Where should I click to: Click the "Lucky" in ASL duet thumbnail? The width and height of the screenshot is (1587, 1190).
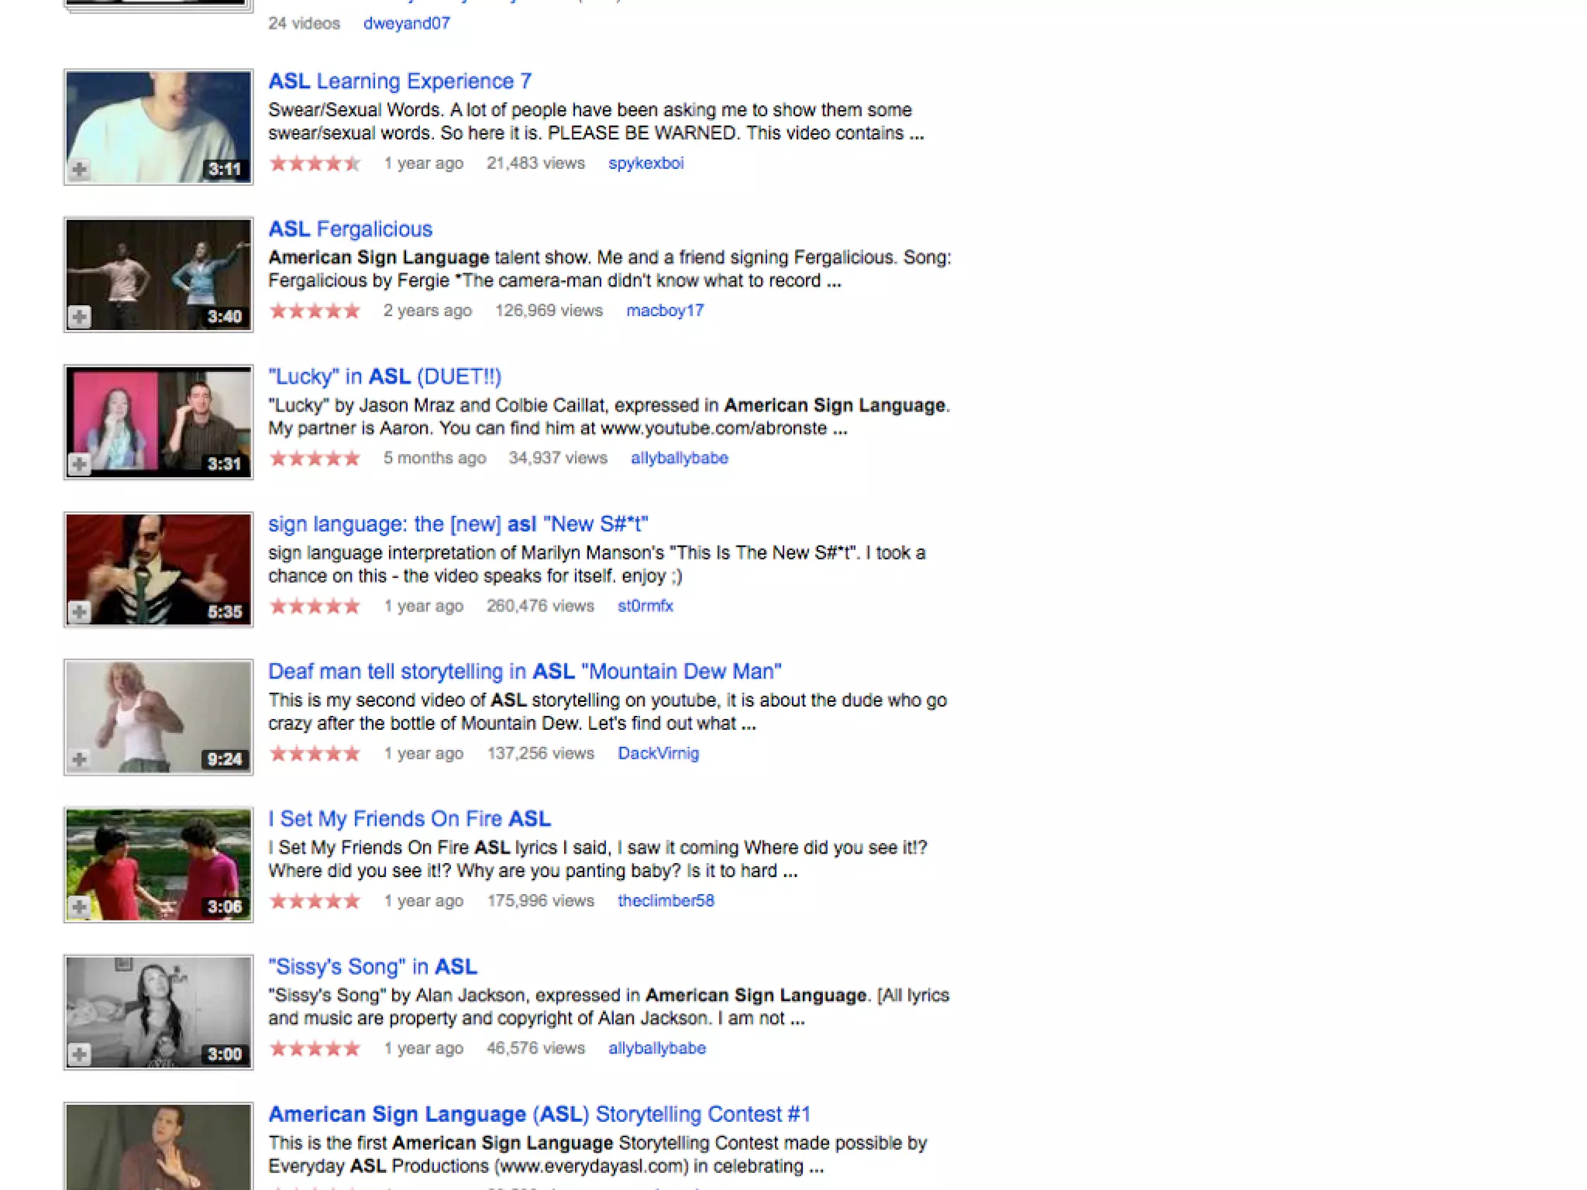click(158, 421)
